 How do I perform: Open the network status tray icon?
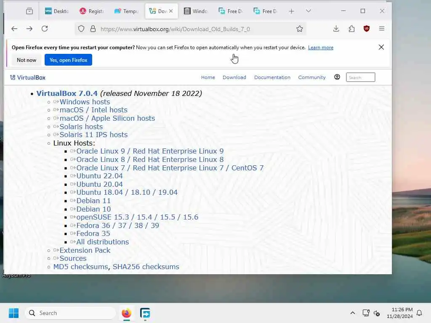pyautogui.click(x=366, y=313)
